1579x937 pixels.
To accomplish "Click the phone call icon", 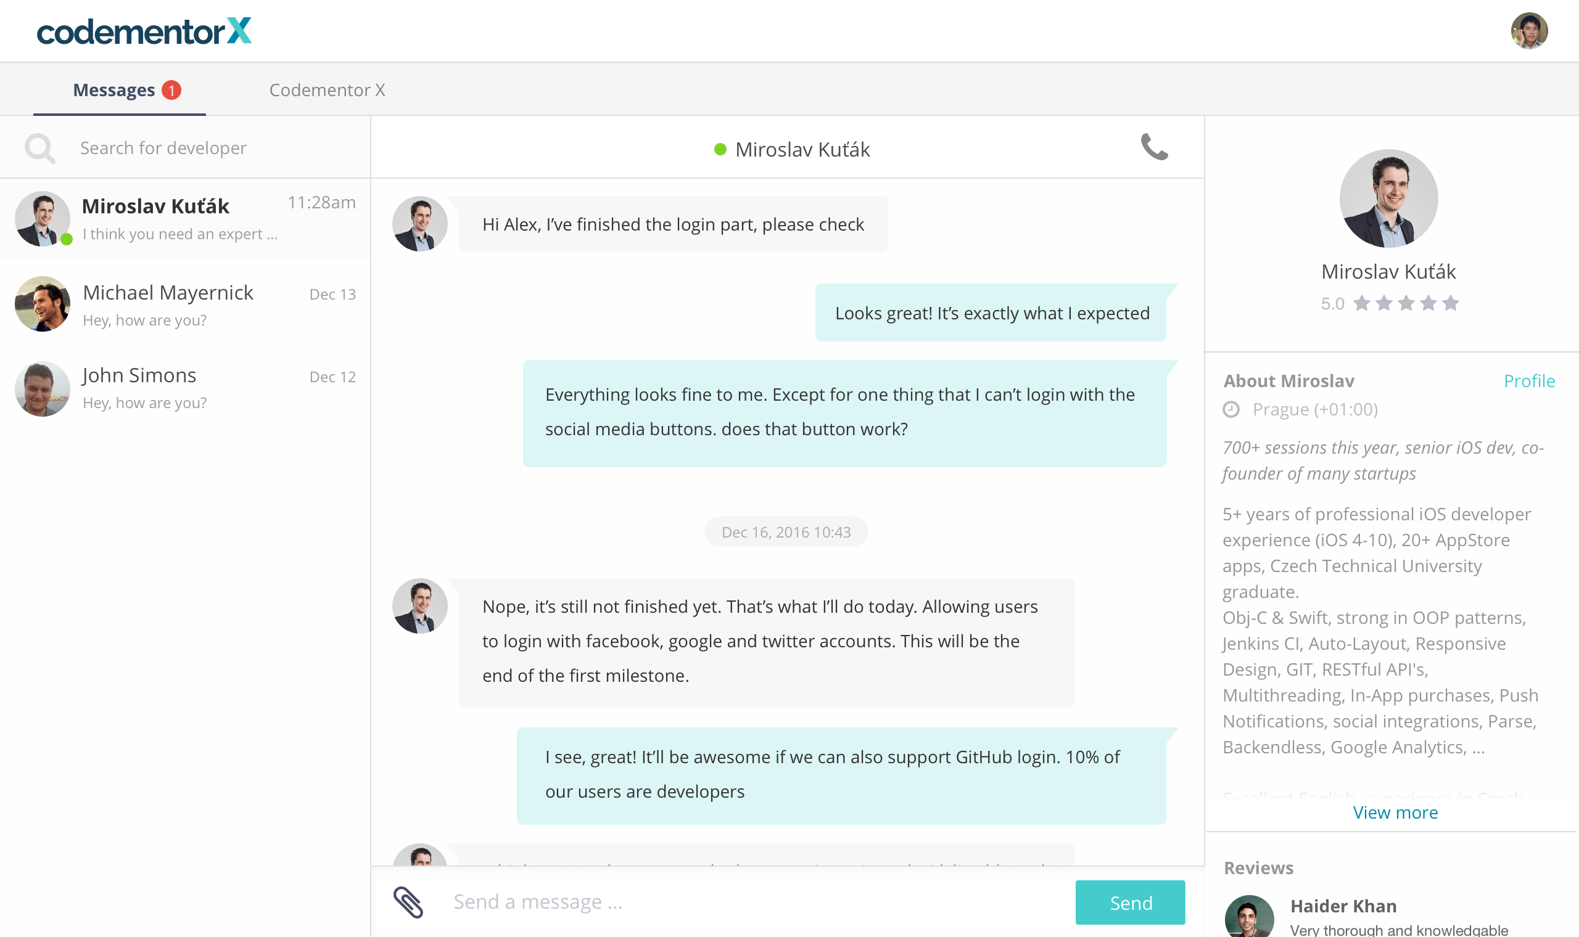I will (x=1154, y=148).
